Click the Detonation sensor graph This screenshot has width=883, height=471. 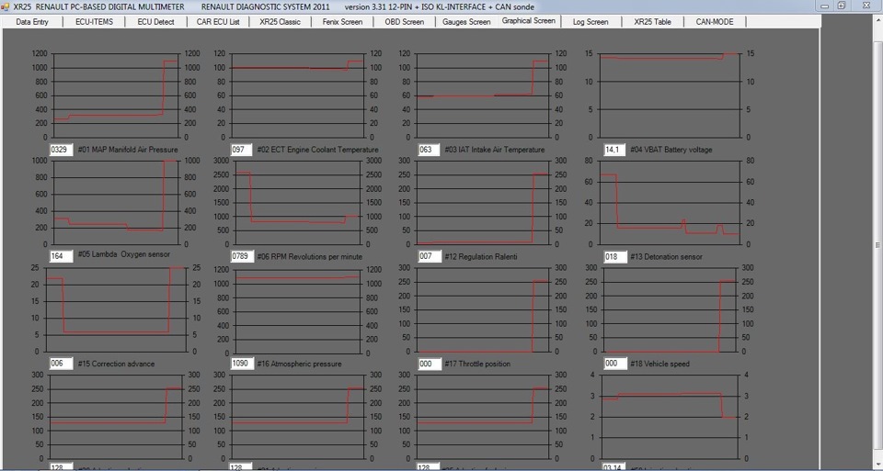coord(669,202)
